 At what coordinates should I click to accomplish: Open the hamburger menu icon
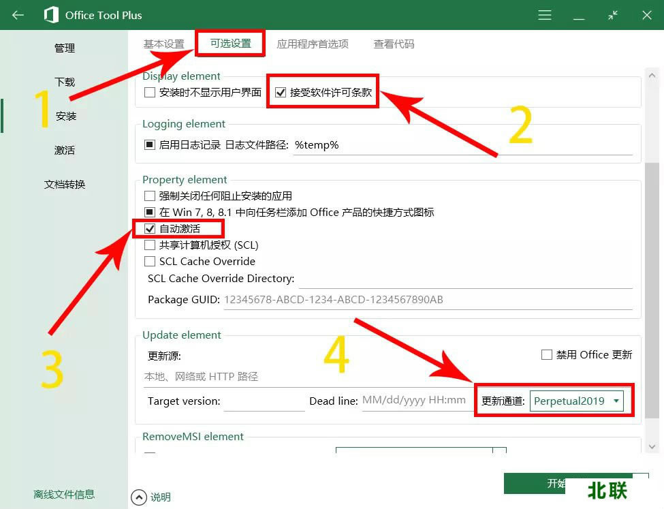pyautogui.click(x=545, y=15)
